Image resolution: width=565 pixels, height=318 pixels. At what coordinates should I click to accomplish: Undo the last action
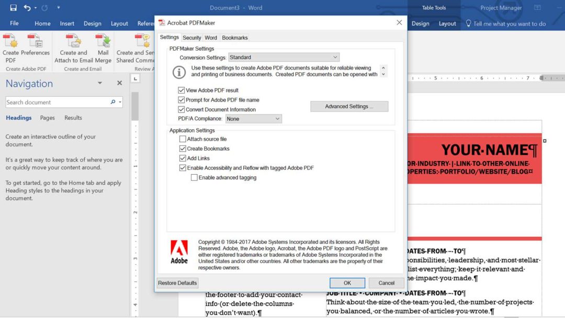click(27, 7)
